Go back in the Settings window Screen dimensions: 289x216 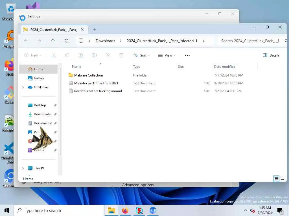(19, 16)
